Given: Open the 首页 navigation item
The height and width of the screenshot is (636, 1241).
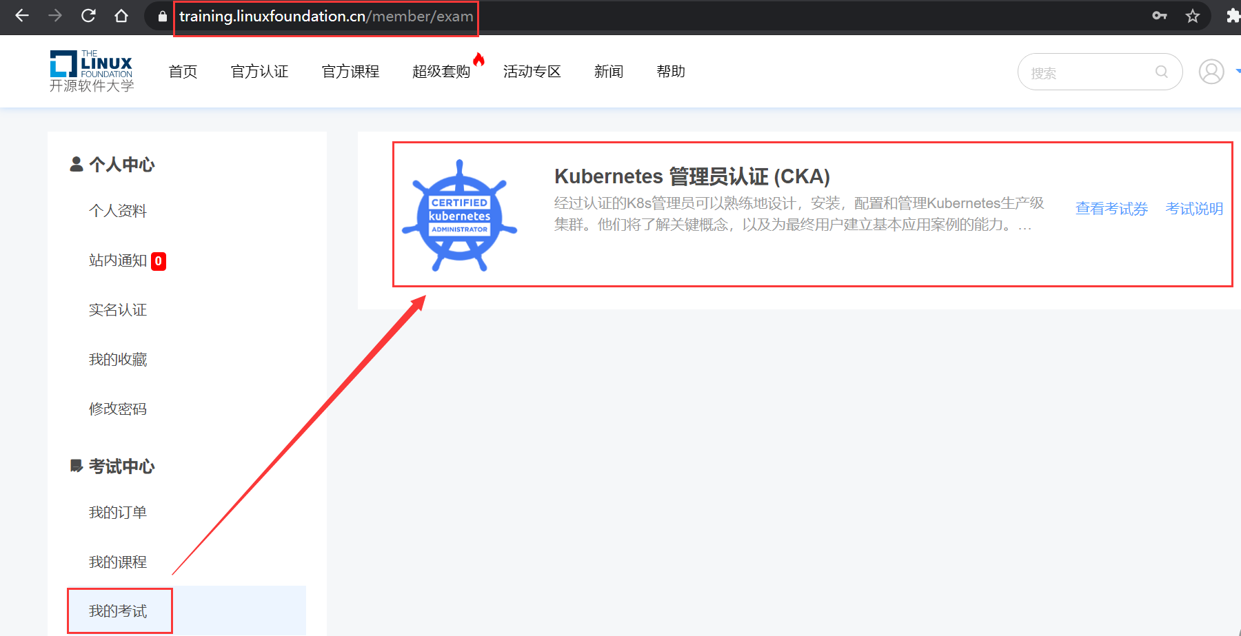Looking at the screenshot, I should (183, 72).
